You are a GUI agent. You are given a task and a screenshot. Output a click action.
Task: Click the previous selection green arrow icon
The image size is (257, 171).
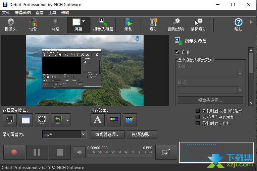(x=58, y=120)
